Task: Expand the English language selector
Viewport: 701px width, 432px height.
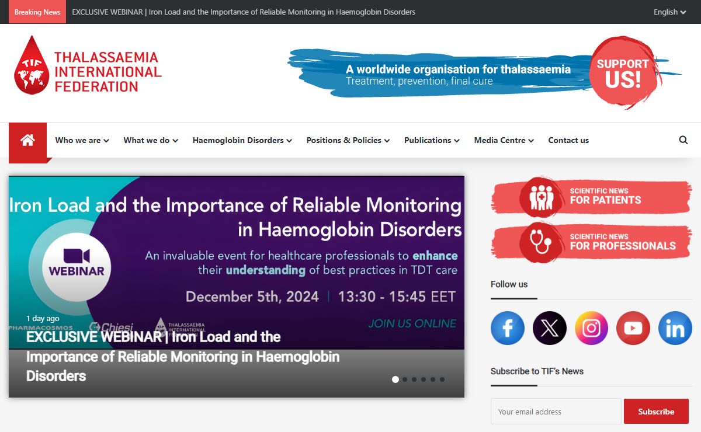Action: pyautogui.click(x=669, y=12)
